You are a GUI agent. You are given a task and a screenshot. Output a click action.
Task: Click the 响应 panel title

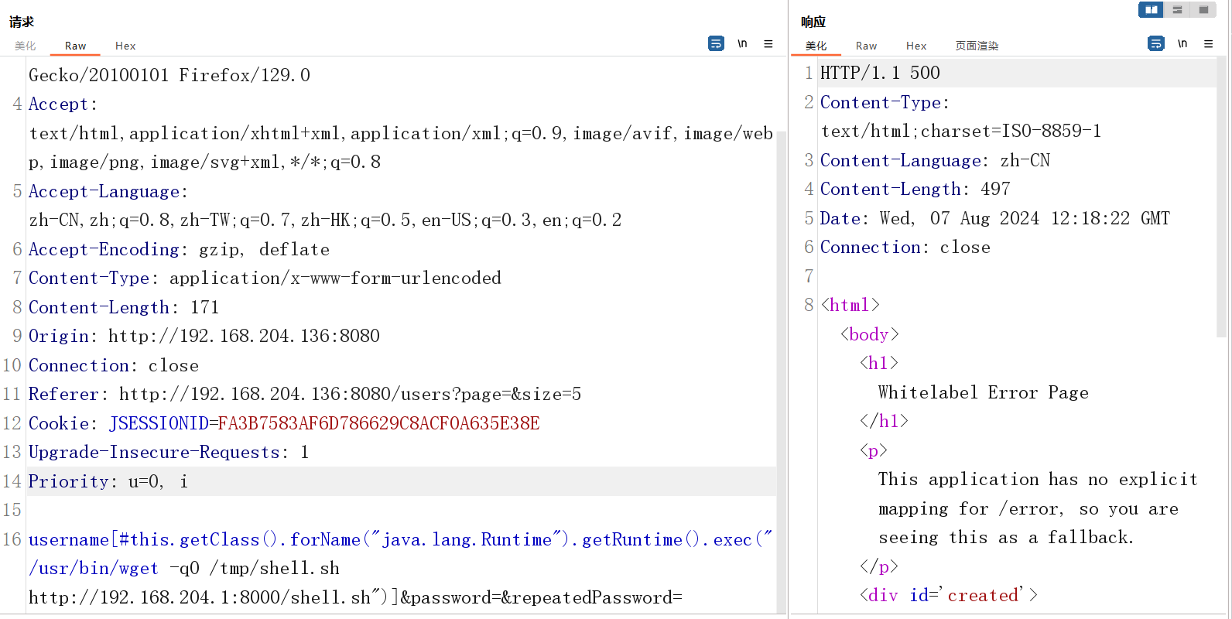point(813,22)
